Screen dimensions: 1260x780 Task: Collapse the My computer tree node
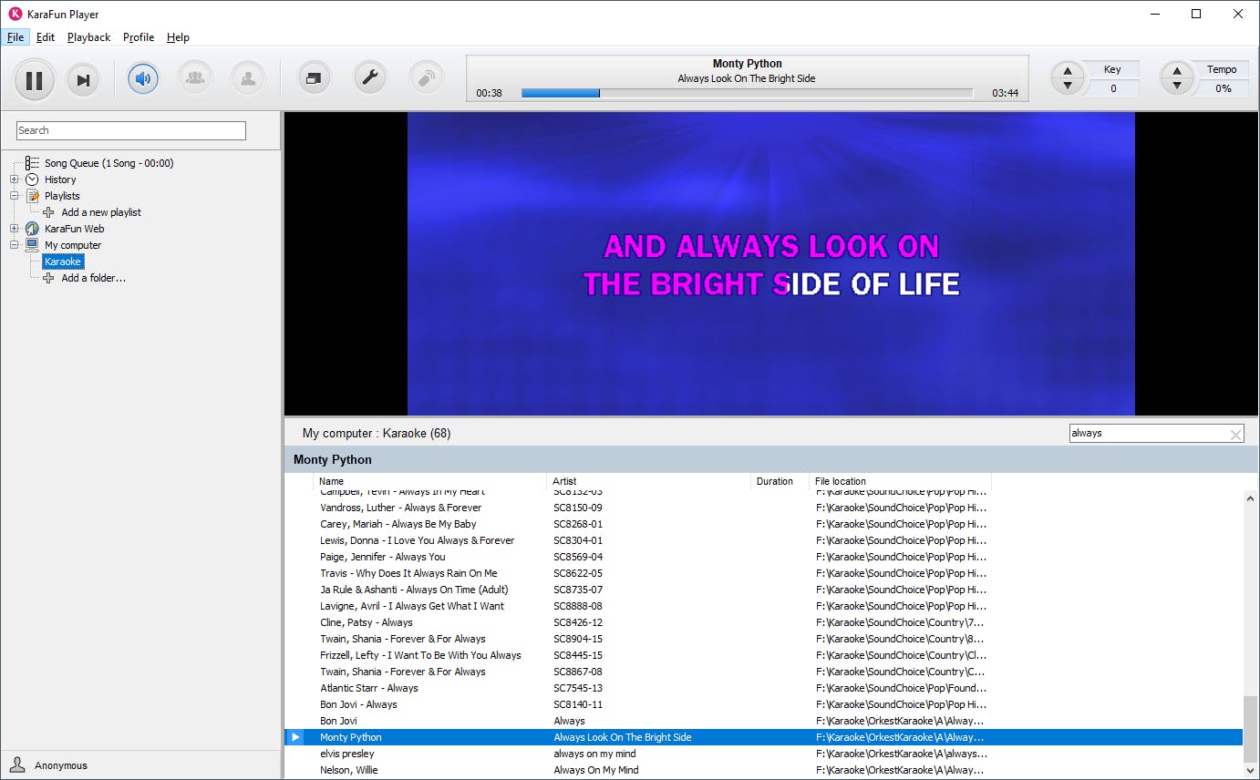[15, 245]
